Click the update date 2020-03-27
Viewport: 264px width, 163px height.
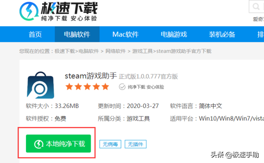point(143,106)
